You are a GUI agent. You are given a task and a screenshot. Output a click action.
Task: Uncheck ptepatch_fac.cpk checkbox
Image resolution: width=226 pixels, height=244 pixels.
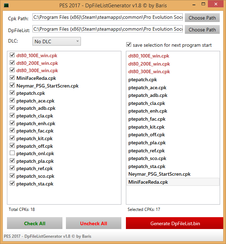[x=12, y=130]
